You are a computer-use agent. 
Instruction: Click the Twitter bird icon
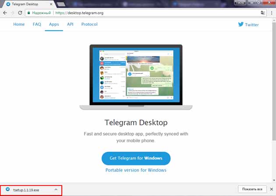(241, 24)
